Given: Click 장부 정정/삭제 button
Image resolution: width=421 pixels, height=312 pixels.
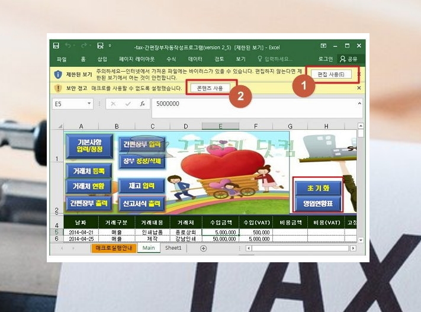Looking at the screenshot, I should click(x=142, y=161).
